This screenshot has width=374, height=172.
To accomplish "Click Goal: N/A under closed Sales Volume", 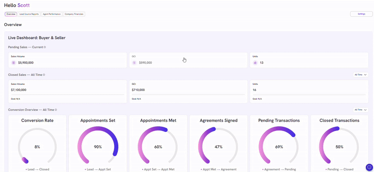I will [15, 99].
